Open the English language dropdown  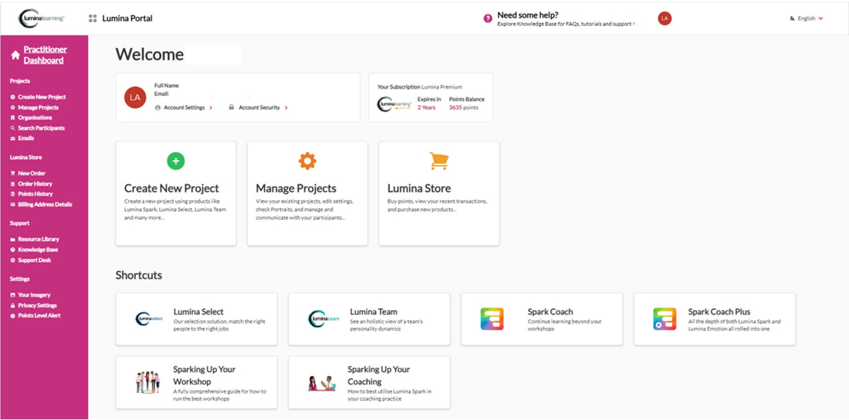point(807,18)
